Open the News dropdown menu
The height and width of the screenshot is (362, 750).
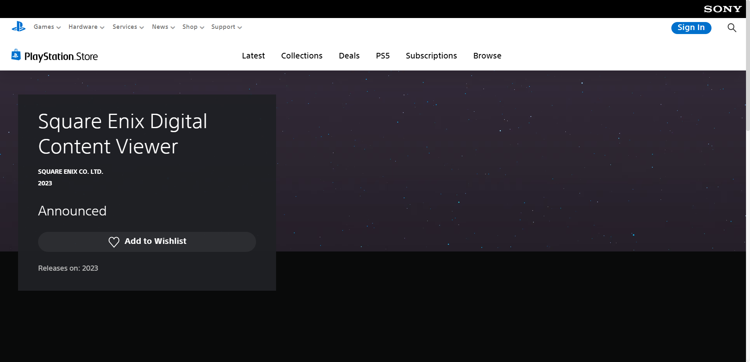(x=163, y=27)
